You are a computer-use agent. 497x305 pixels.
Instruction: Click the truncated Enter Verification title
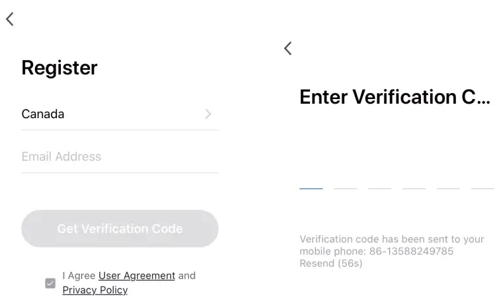(x=395, y=97)
